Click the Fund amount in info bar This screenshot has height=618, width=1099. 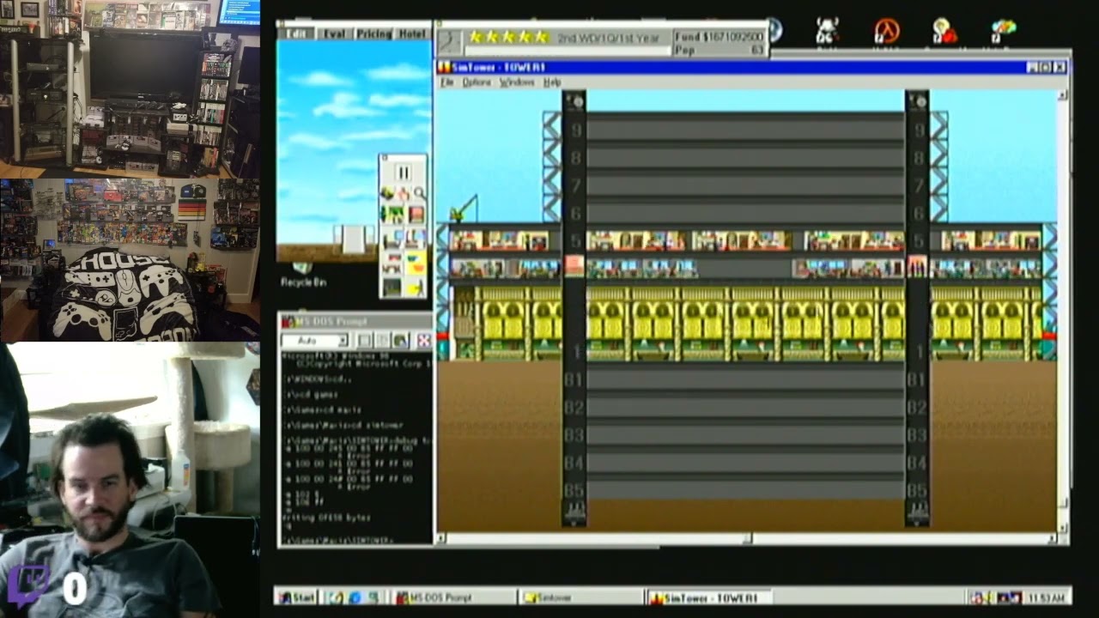pos(719,37)
